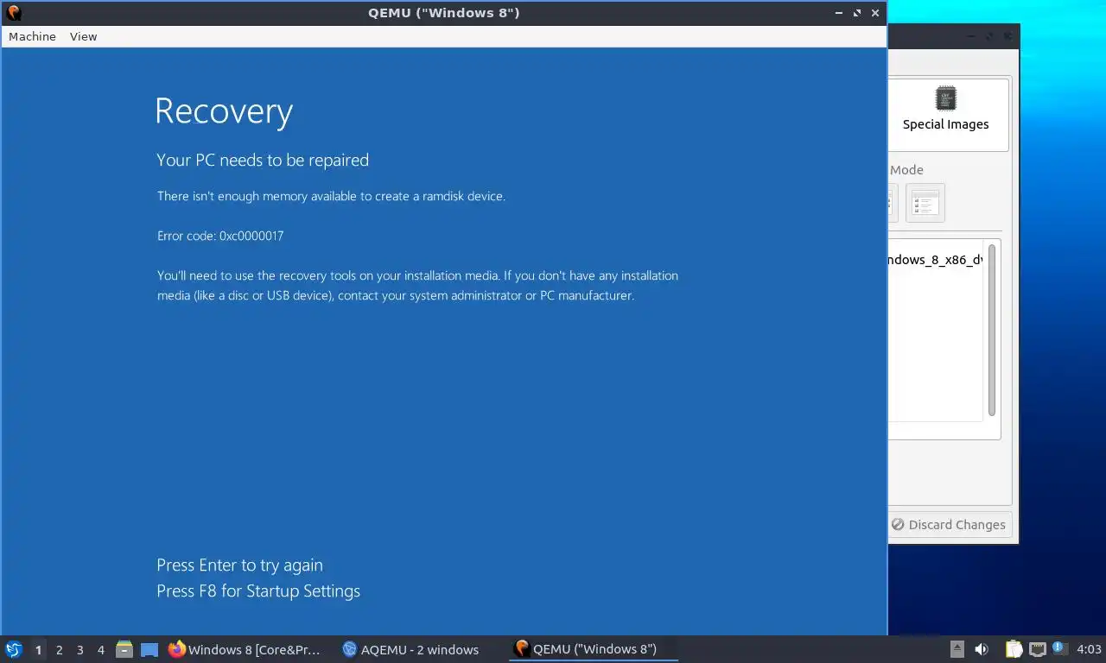This screenshot has height=663, width=1106.
Task: Select the list view mode icon in AQEMU
Action: pos(925,204)
